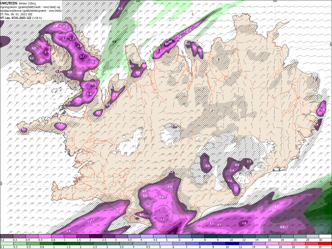This screenshot has width=332, height=249.
Task: Click the '1.9' snowfall value label
Action: [x=89, y=94]
